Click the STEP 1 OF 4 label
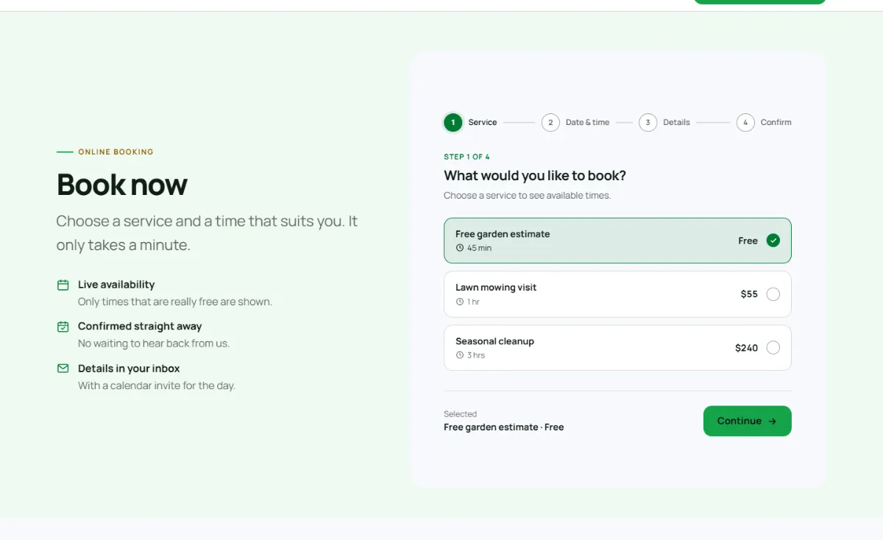This screenshot has width=883, height=540. [x=467, y=157]
